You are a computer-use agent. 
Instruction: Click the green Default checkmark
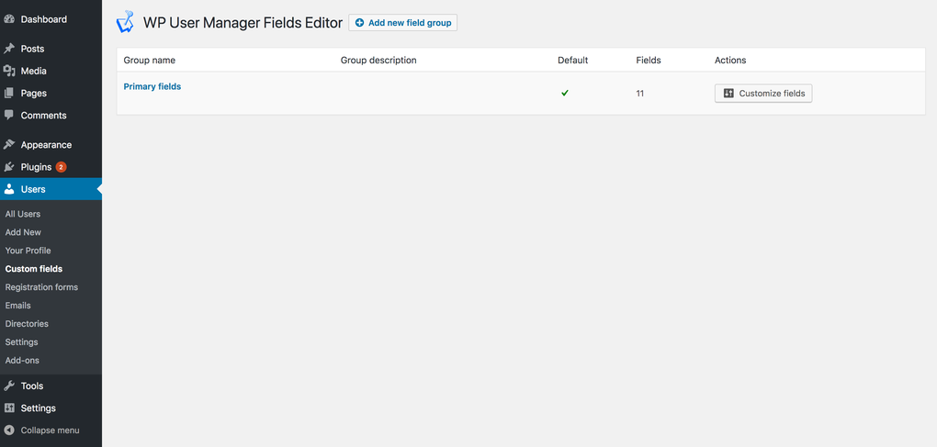565,93
